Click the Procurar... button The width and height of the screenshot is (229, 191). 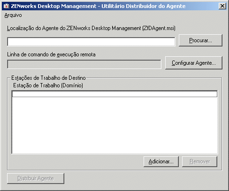click(x=200, y=40)
